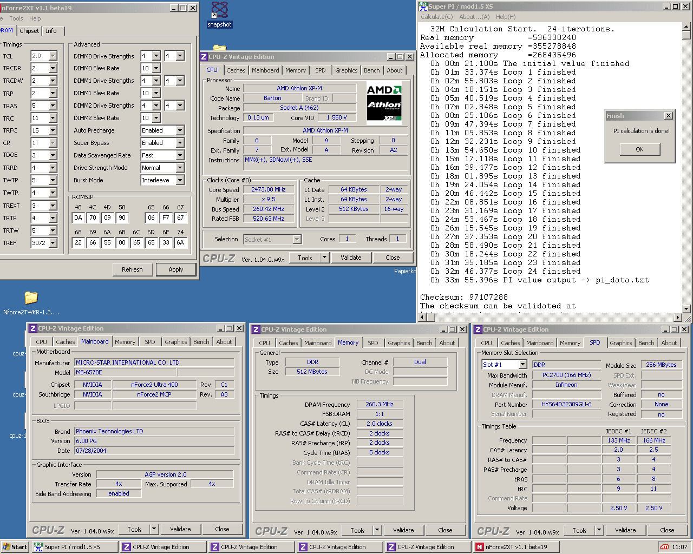This screenshot has height=554, width=693.
Task: Open the SPD Slot #1 selection dropdown
Action: [x=522, y=365]
